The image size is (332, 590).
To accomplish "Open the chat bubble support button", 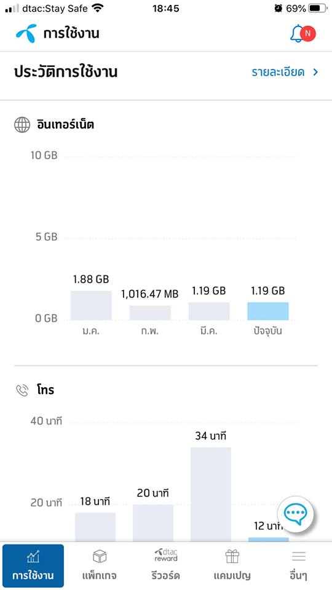I will 296,514.
